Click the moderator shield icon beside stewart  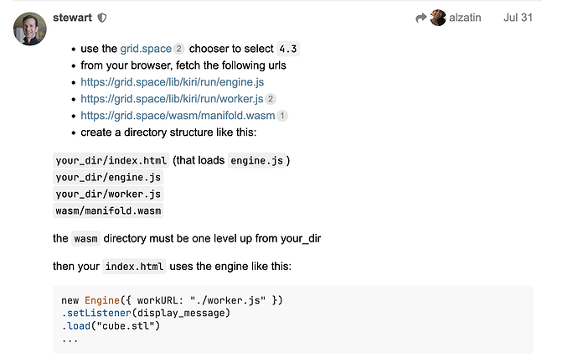pos(102,18)
